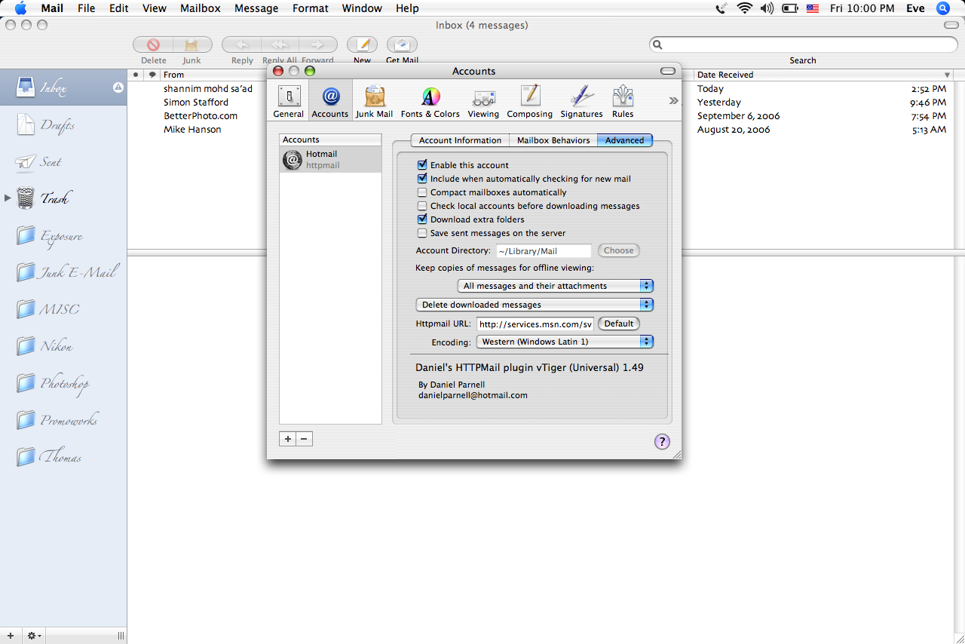Open All messages and their attachments dropdown
Viewport: 965px width, 644px height.
556,286
